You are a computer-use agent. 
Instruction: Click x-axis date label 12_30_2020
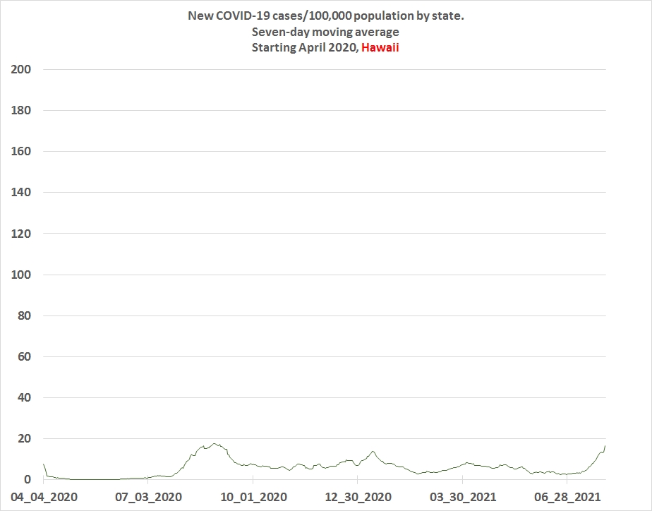[x=358, y=497]
